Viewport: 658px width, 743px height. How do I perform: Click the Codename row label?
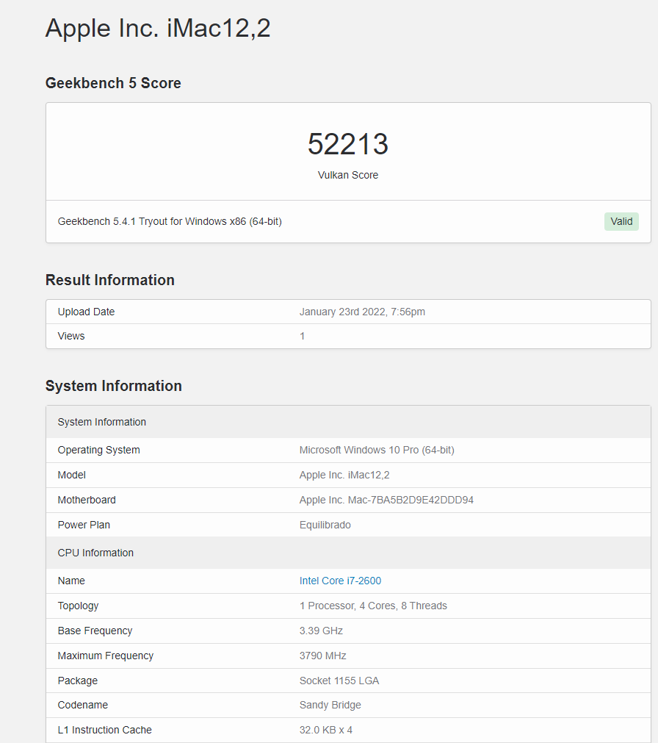tap(83, 705)
